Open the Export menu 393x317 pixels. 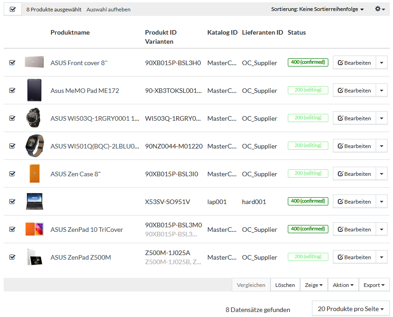(x=374, y=285)
